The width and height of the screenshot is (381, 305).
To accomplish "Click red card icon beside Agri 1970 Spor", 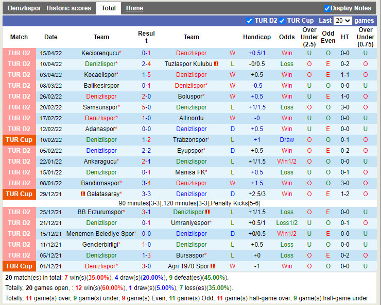I will [214, 266].
